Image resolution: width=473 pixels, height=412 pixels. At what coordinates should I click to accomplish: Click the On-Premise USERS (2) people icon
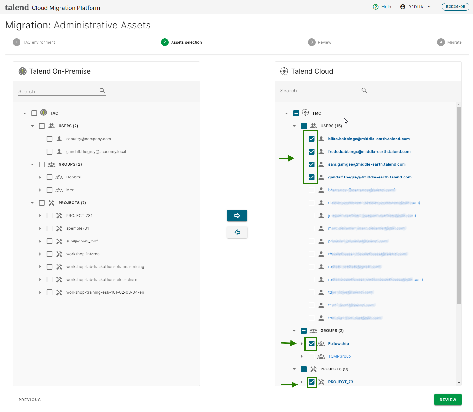point(52,126)
